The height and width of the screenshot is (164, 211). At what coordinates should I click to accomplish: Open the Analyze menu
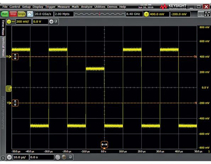87,7
